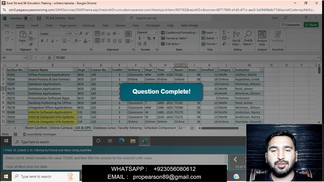This screenshot has height=182, width=324.
Task: Click the Percent Style icon
Action: pyautogui.click(x=149, y=38)
